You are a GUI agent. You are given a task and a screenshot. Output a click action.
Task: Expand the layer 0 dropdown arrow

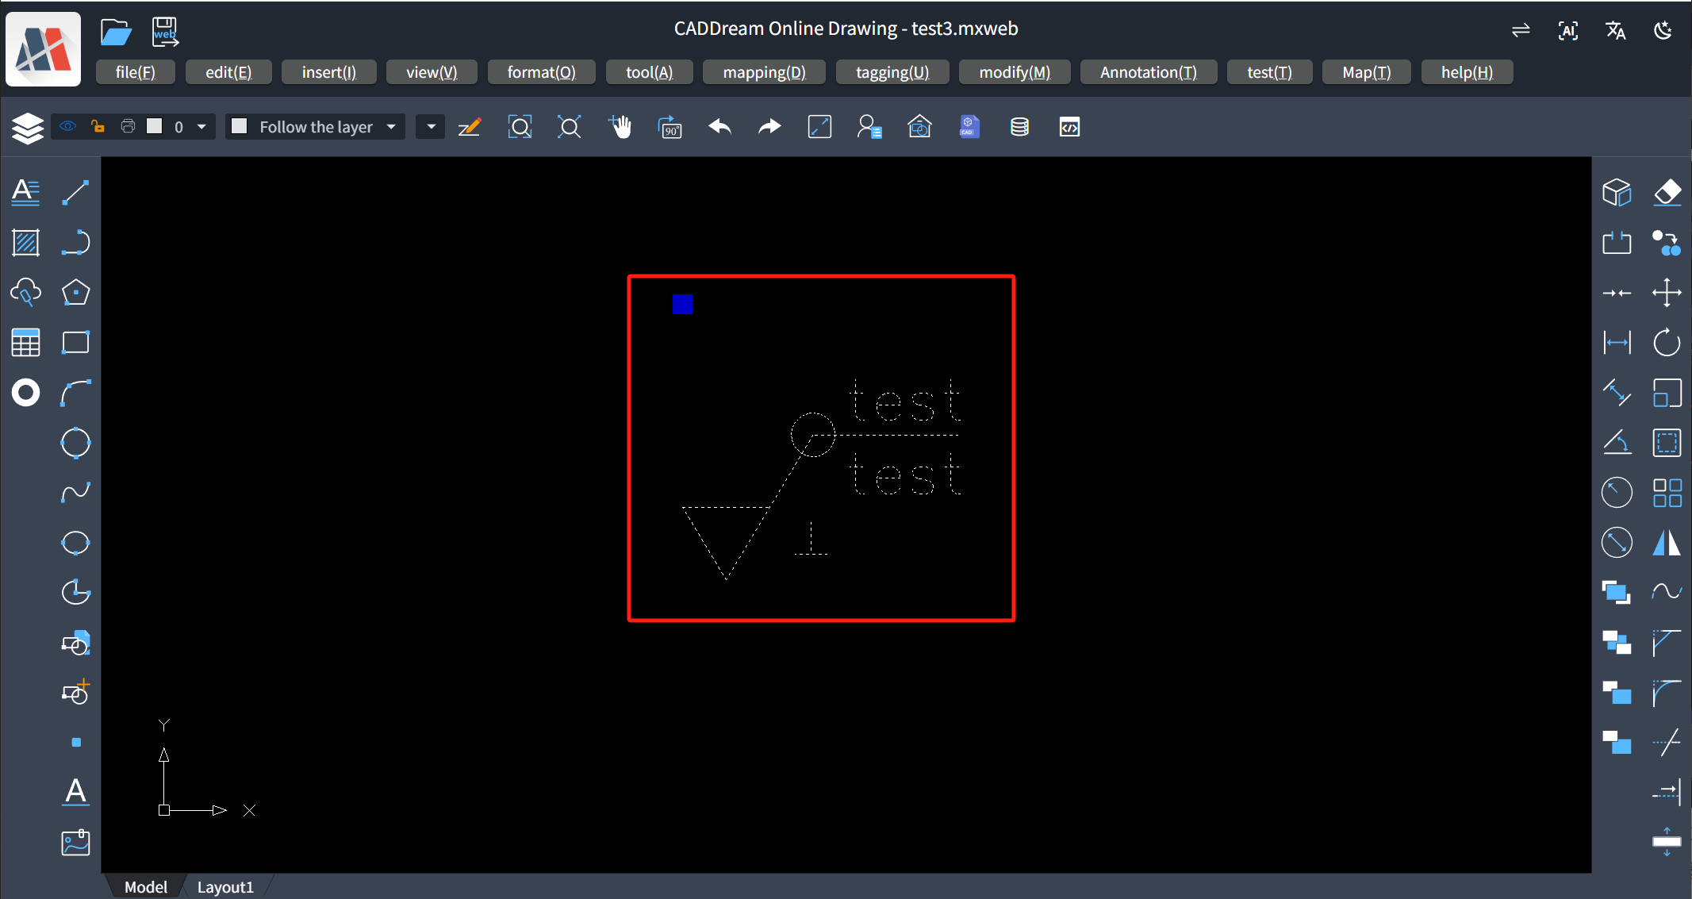click(201, 126)
